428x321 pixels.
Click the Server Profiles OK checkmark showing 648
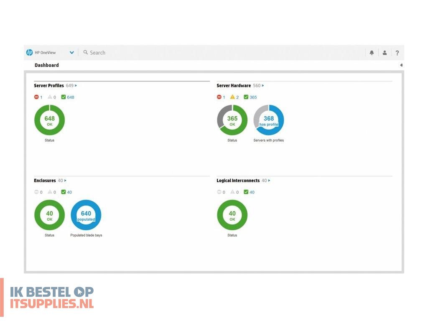[x=64, y=97]
